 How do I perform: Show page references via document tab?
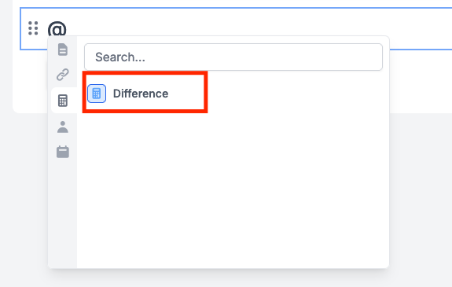tap(63, 50)
